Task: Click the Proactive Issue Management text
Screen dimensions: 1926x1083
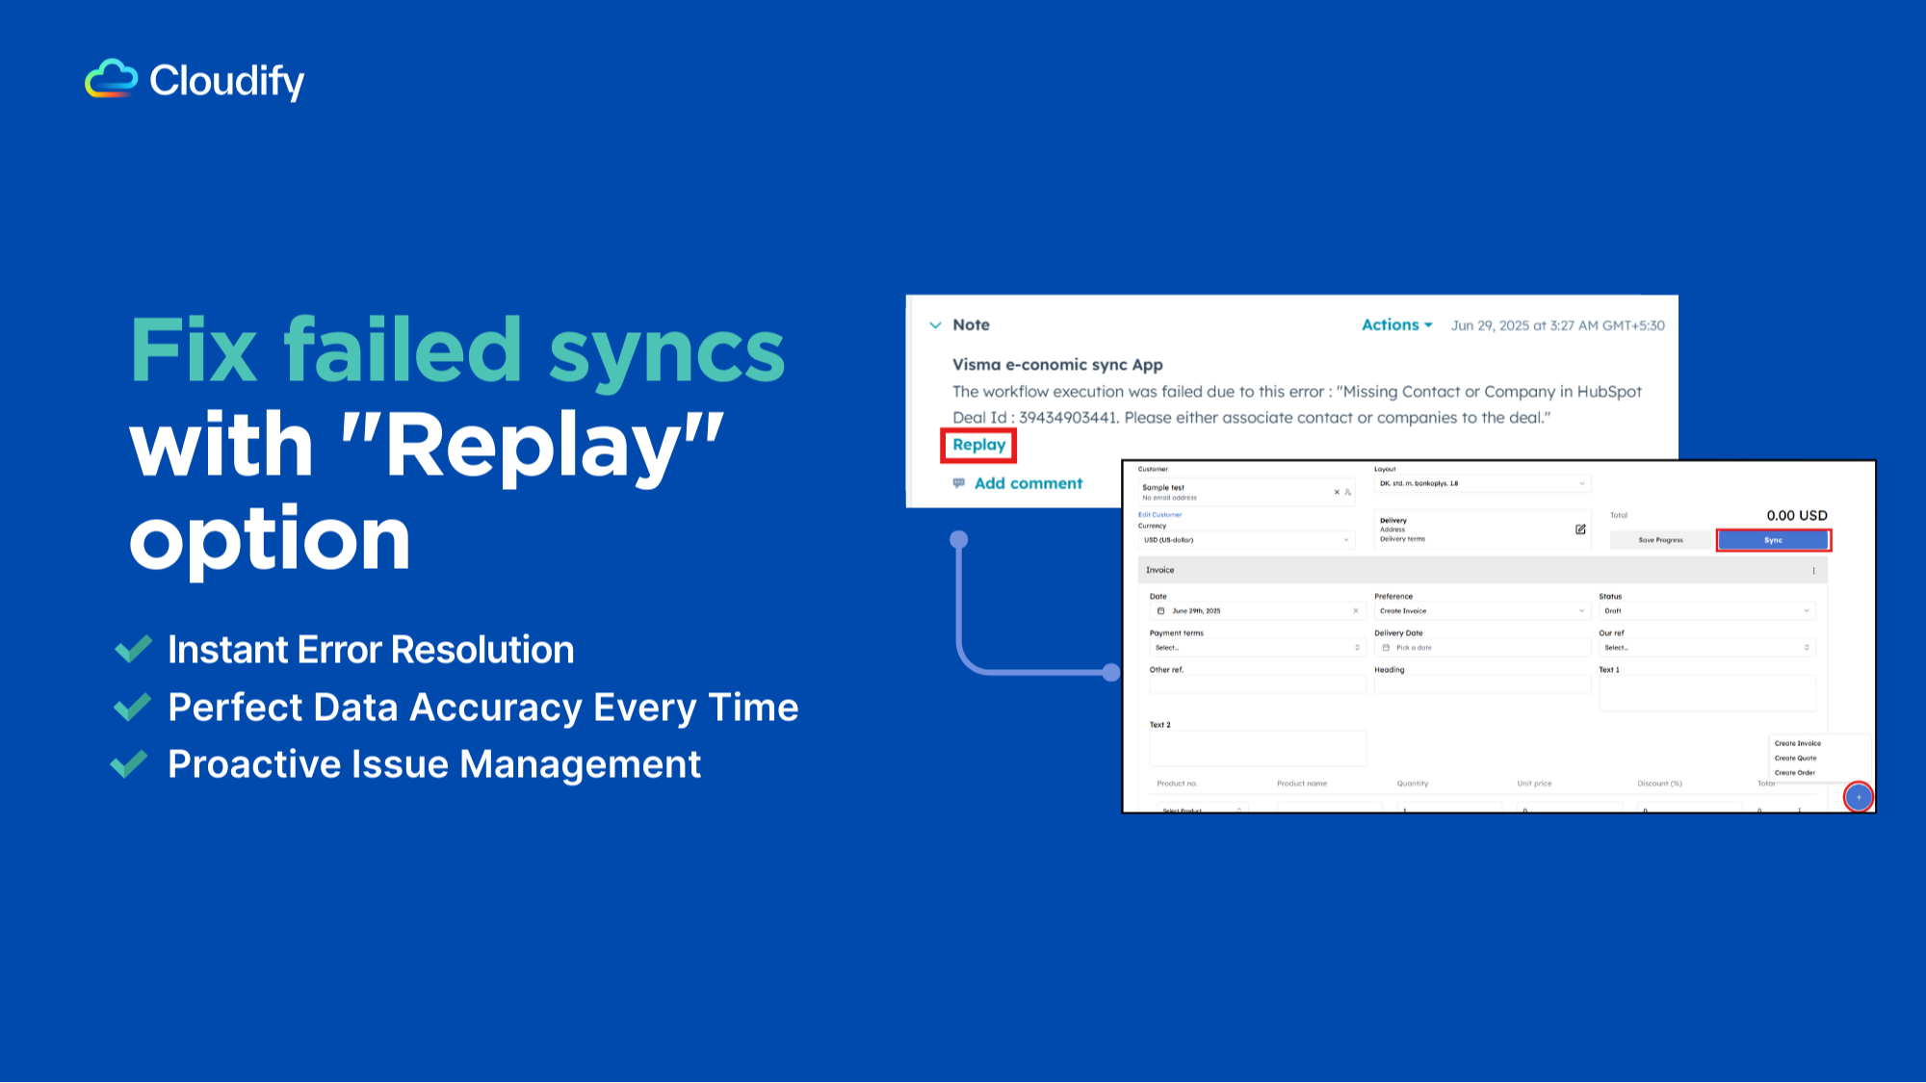Action: click(x=434, y=764)
